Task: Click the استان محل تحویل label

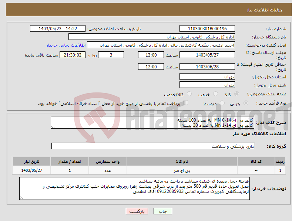Action: pos(269,77)
